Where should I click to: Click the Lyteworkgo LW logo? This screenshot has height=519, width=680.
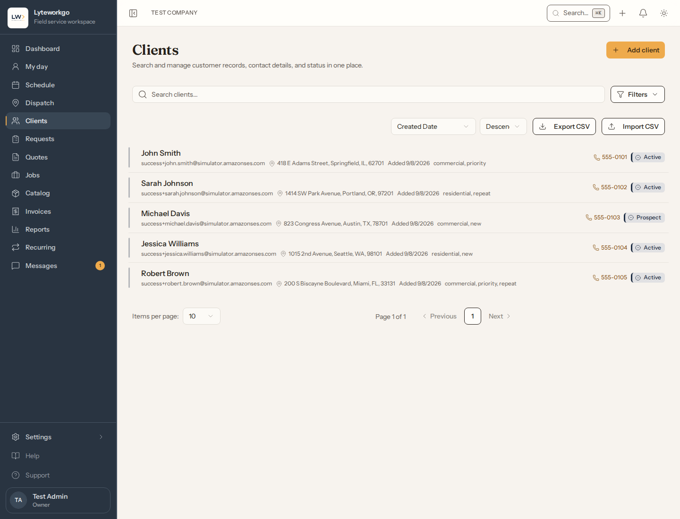pyautogui.click(x=18, y=18)
